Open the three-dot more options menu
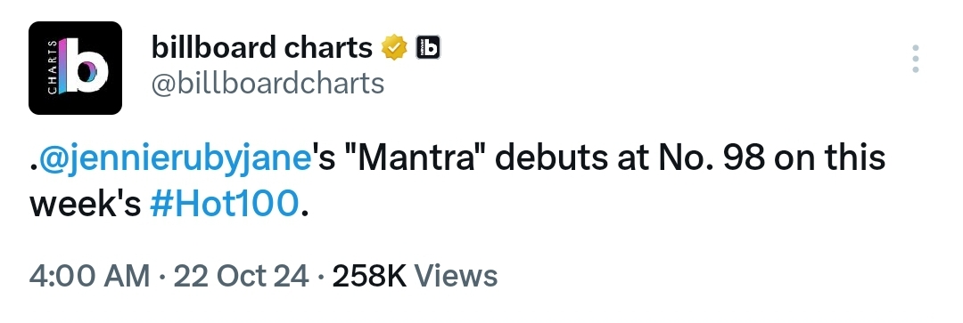The image size is (963, 323). (916, 59)
